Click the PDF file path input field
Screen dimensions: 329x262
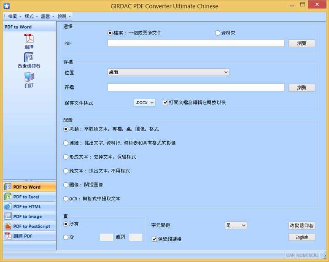pyautogui.click(x=196, y=43)
